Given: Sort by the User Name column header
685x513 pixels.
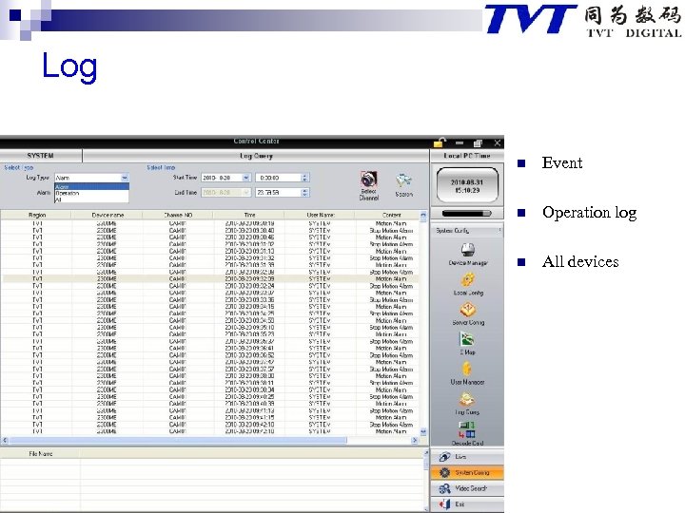Looking at the screenshot, I should (x=320, y=215).
